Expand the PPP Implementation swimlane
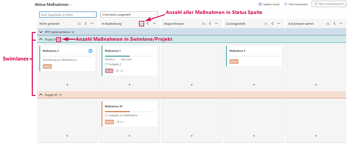 pos(41,32)
